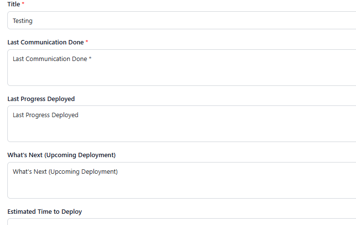Screen dimensions: 356x225
Task: Click the placeholder text Last Communication Done *
Action: [x=52, y=59]
